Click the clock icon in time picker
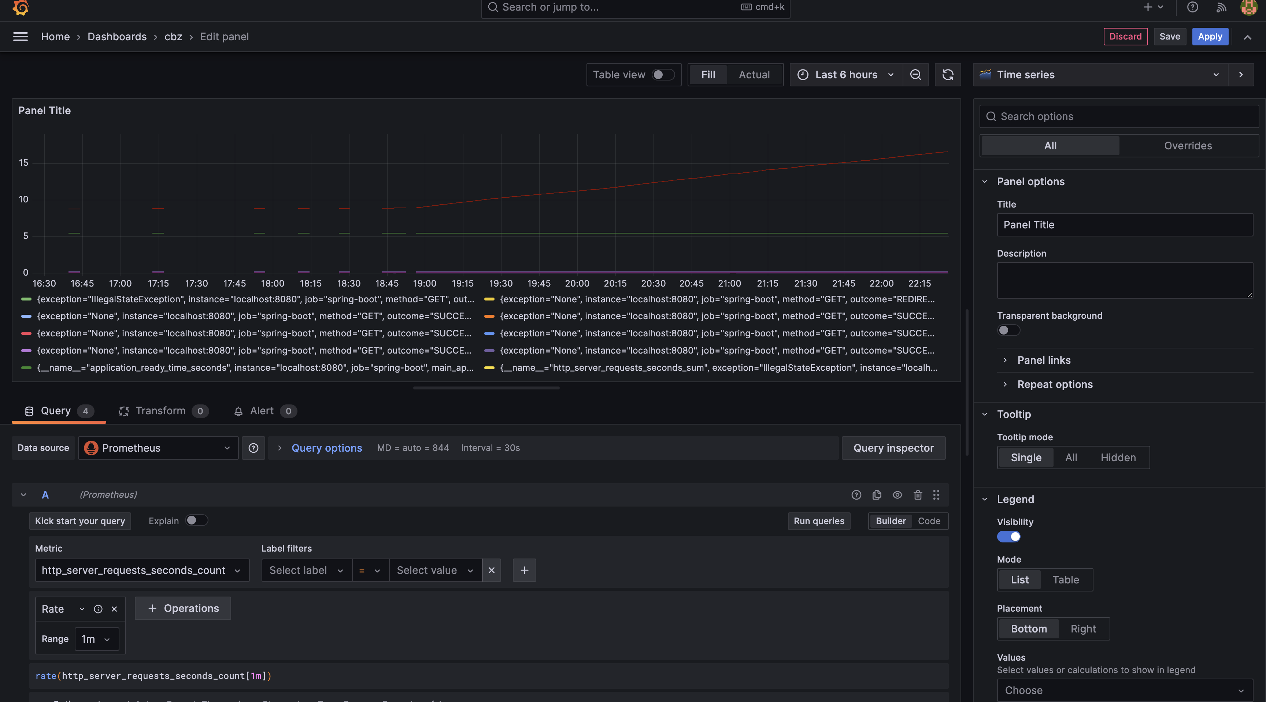The width and height of the screenshot is (1266, 702). [803, 75]
